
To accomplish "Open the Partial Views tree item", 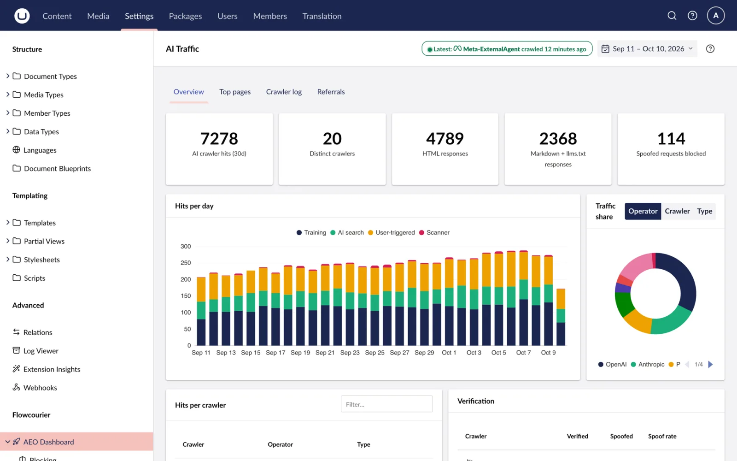I will click(x=44, y=241).
